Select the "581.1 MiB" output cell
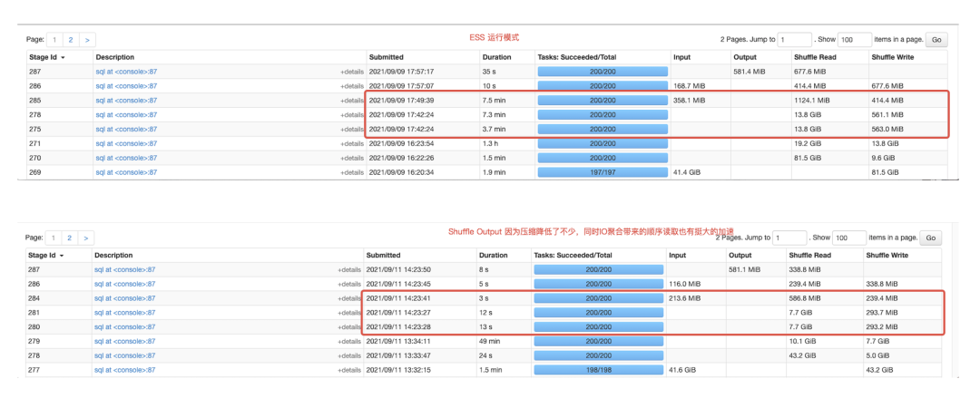The width and height of the screenshot is (980, 408). 744,270
